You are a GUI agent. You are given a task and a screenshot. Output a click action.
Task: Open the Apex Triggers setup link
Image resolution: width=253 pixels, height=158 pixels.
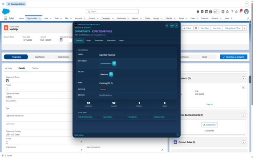pyautogui.click(x=114, y=117)
